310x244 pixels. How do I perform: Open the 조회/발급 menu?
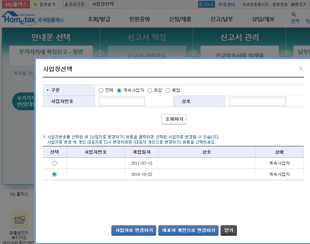coord(99,19)
